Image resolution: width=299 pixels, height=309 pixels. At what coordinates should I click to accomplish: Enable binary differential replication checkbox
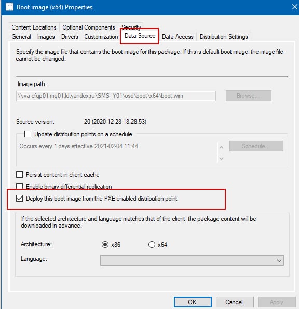pos(19,186)
